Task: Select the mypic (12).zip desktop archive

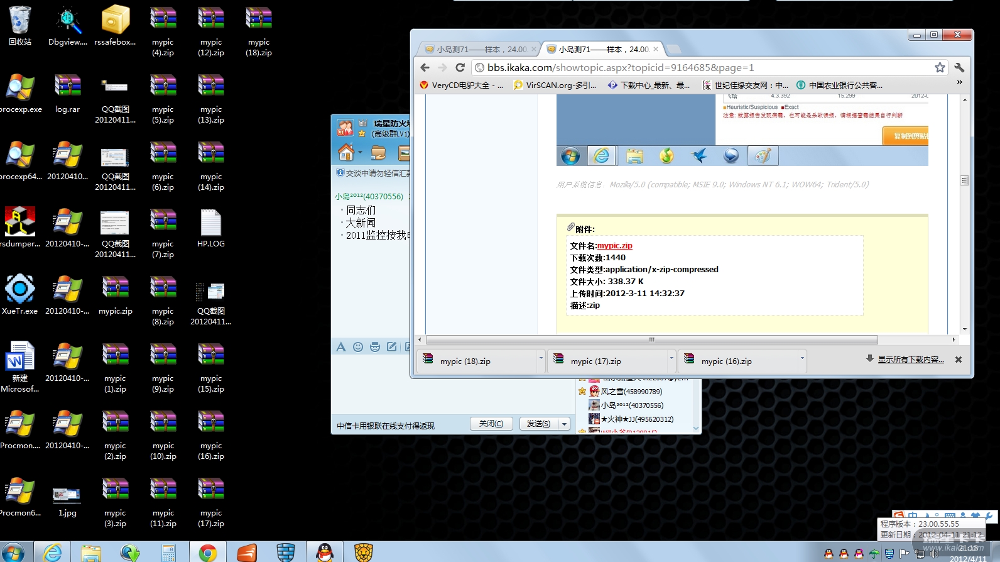Action: click(x=211, y=31)
